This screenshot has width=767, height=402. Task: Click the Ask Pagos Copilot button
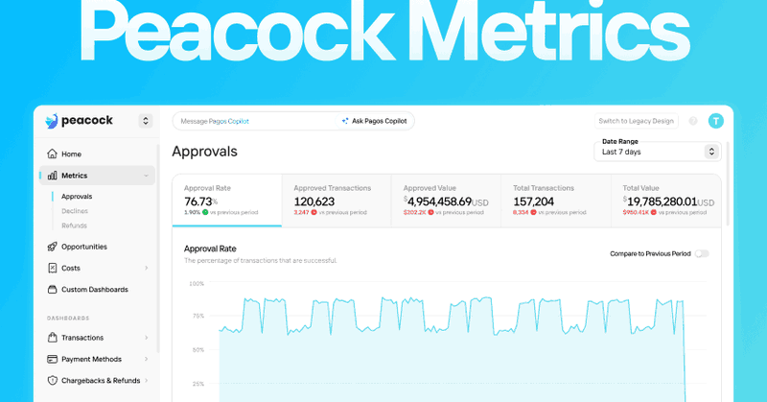tap(375, 121)
